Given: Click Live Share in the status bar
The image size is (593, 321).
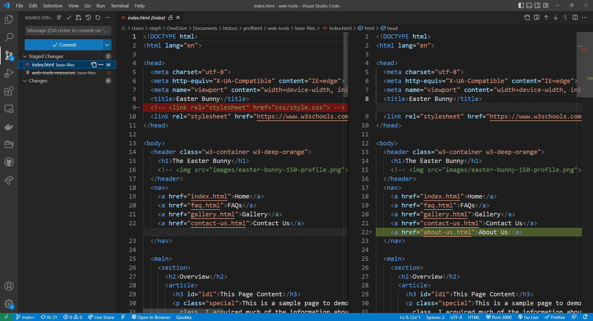Looking at the screenshot, I should [101, 317].
